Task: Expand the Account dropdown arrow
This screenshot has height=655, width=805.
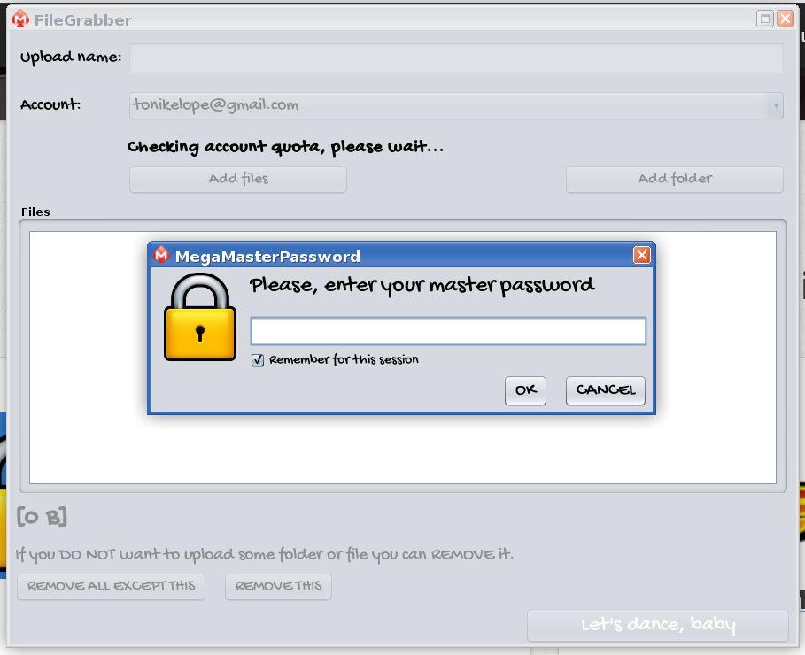Action: pos(776,105)
